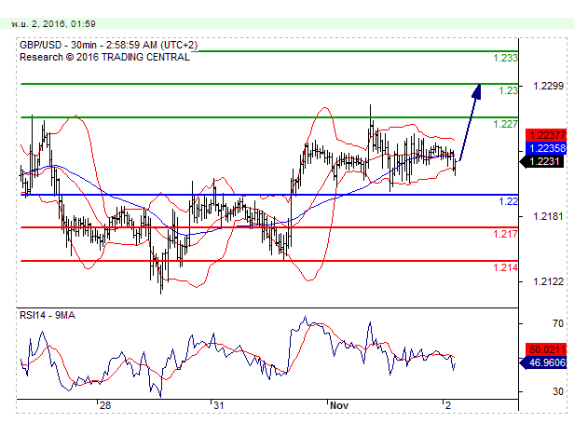Select the 1.214 red support label
The height and width of the screenshot is (437, 574).
504,267
